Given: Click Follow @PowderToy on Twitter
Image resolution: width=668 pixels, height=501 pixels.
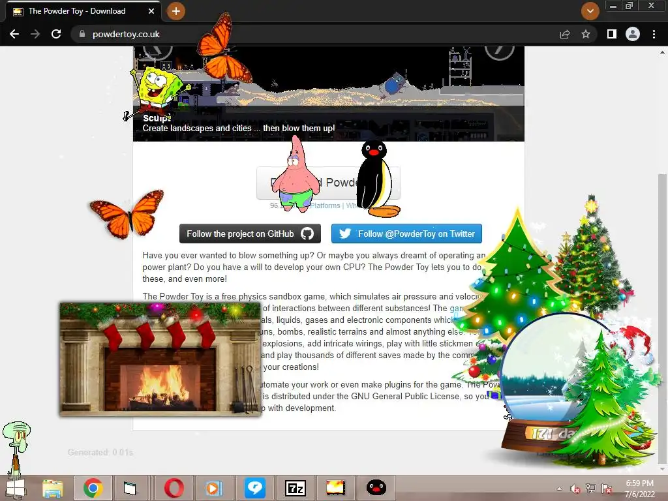Looking at the screenshot, I should (406, 234).
